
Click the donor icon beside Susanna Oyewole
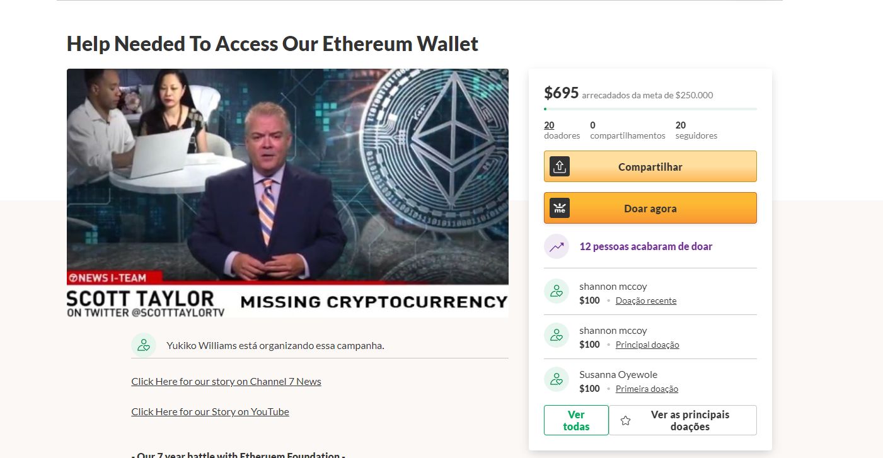click(557, 379)
